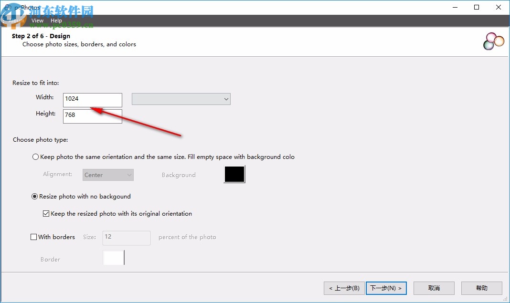Click the 'Choose photo type:' label

[40, 140]
